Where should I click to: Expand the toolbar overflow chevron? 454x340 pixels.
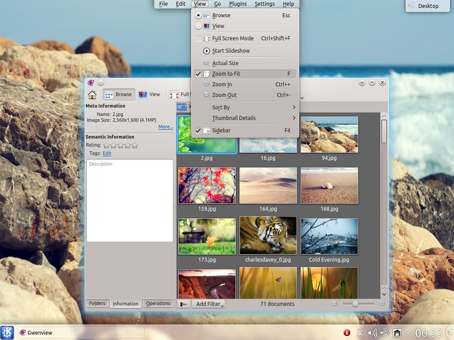(302, 98)
